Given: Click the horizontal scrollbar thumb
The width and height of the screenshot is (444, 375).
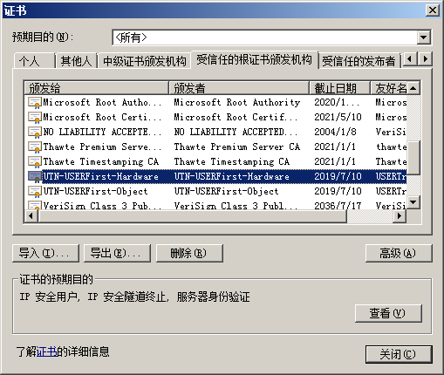Looking at the screenshot, I should pyautogui.click(x=193, y=216).
